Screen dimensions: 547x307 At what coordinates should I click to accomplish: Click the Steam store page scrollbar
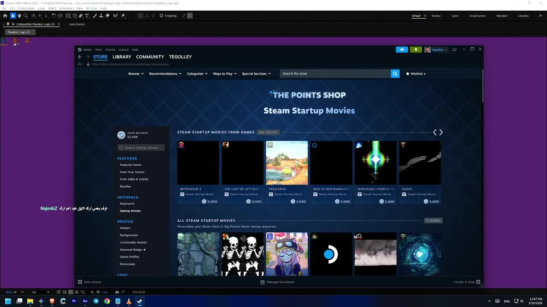482,85
